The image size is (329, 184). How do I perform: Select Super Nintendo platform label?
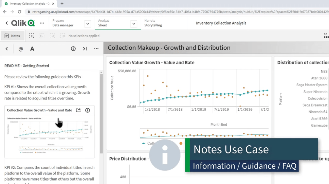pyautogui.click(x=315, y=92)
